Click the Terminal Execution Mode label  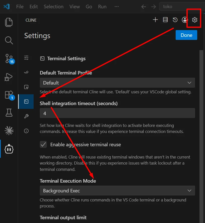tap(68, 181)
